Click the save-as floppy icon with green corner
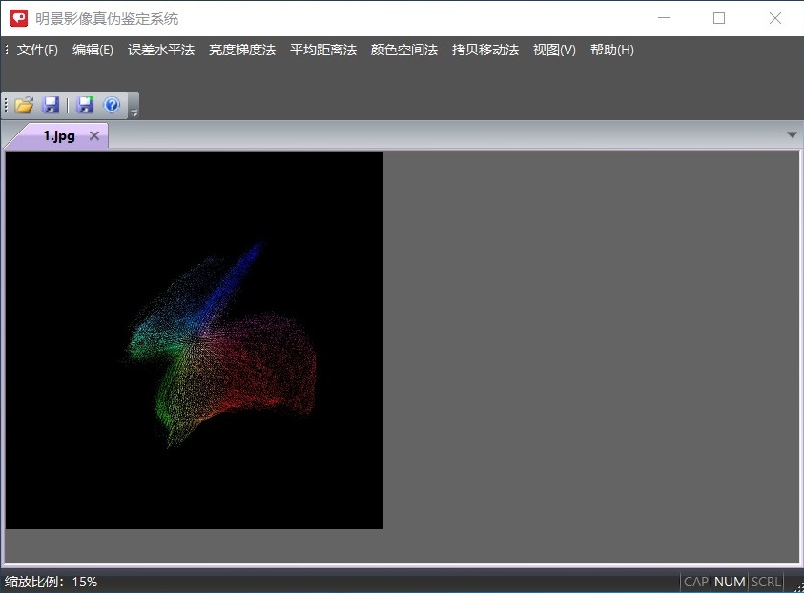 click(86, 105)
